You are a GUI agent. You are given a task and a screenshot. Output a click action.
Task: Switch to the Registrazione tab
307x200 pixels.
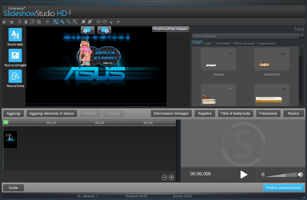tap(266, 43)
